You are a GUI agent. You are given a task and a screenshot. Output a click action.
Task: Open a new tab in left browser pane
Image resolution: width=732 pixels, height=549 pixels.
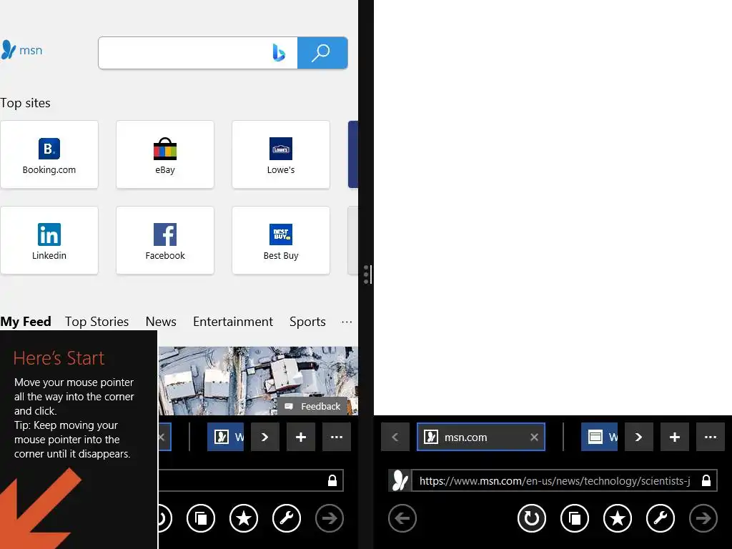pyautogui.click(x=301, y=437)
